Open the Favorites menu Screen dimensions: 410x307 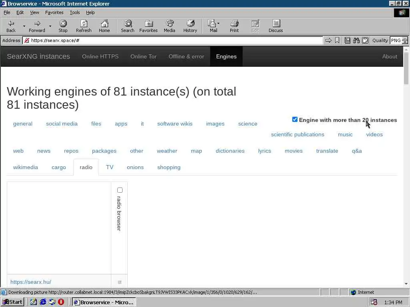(x=54, y=12)
